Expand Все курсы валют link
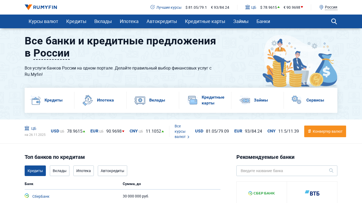Viewport: 362px width, 203px height. click(x=182, y=131)
